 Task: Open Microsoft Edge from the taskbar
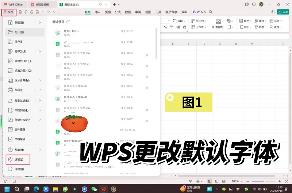pos(36,189)
